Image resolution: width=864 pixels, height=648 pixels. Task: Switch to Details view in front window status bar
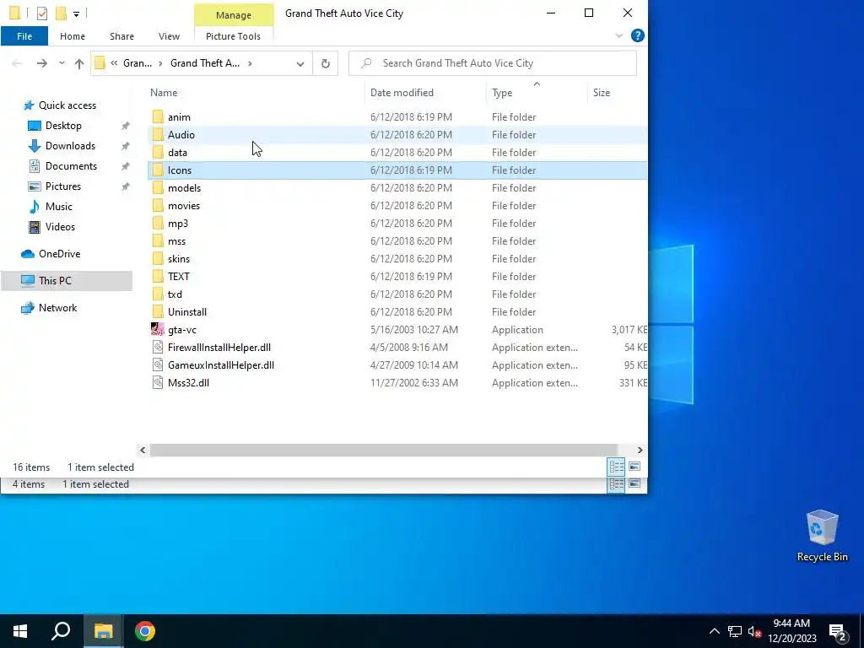(616, 467)
